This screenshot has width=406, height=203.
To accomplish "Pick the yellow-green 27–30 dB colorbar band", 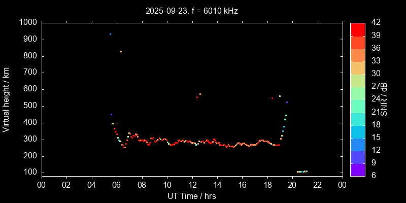I will 358,80.
